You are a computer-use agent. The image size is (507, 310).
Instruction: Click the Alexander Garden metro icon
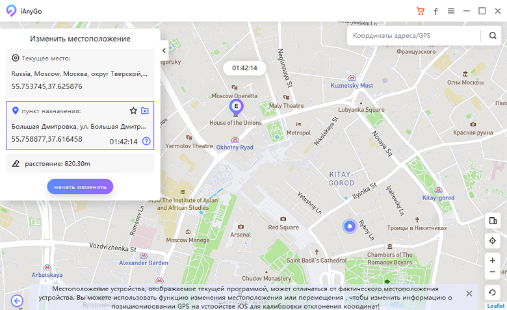144,255
